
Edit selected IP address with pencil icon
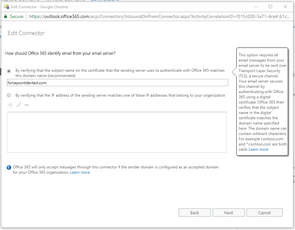tap(19, 105)
